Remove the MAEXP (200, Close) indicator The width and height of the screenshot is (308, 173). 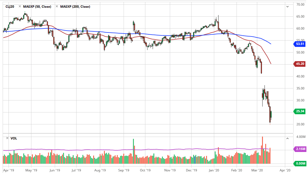click(57, 6)
